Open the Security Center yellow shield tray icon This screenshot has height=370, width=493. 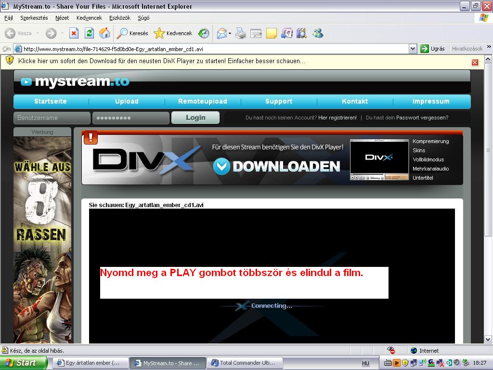pos(405,363)
